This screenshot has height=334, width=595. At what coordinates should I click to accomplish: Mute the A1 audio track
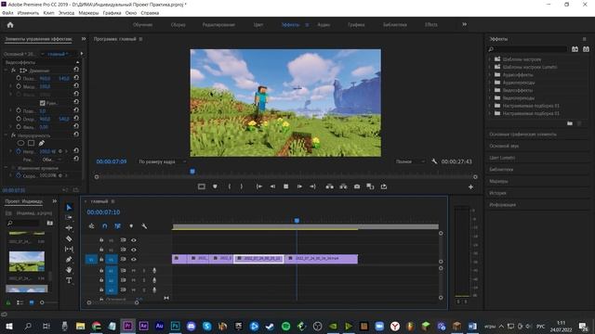[134, 271]
